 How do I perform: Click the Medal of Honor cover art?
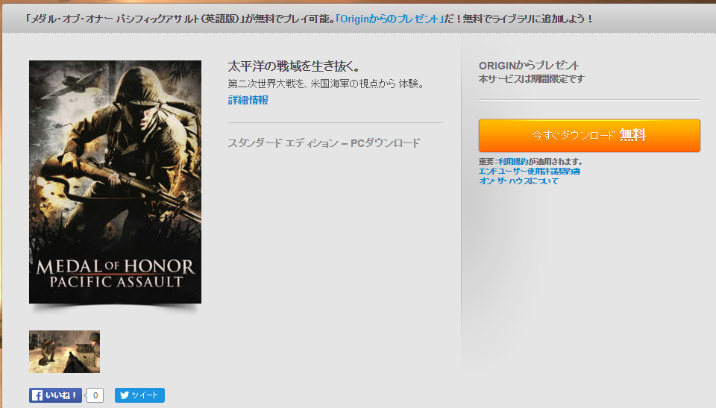click(115, 182)
